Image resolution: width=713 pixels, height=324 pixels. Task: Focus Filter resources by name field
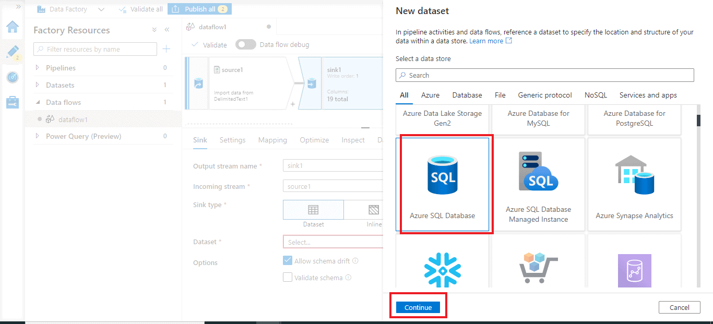click(95, 49)
